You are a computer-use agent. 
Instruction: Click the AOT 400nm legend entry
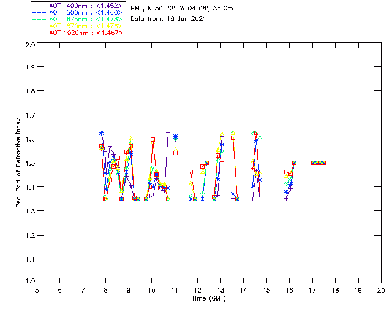[x=85, y=6]
